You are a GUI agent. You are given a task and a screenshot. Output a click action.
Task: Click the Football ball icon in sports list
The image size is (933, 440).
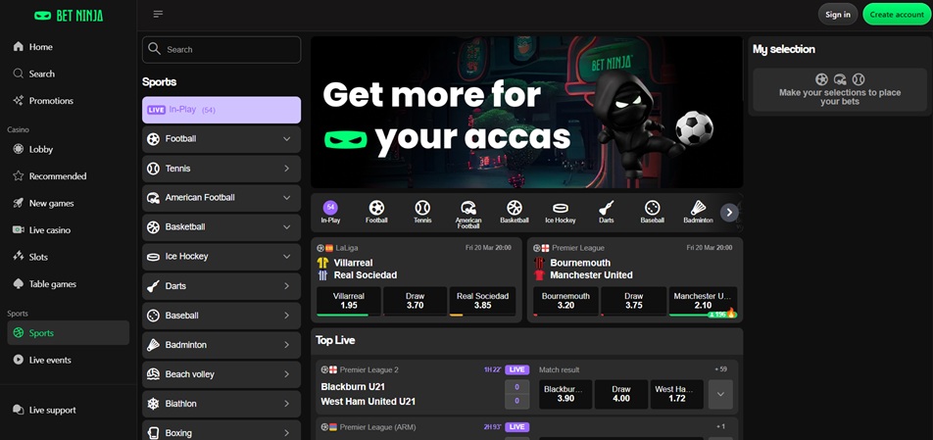click(154, 139)
